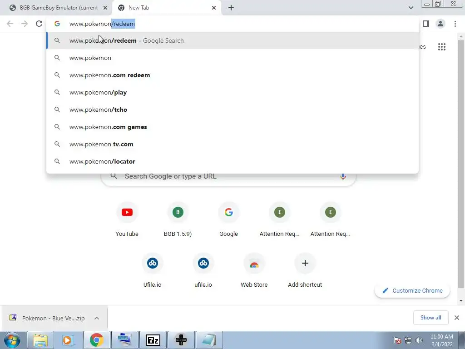This screenshot has width=465, height=349.
Task: Pick the www.pokemon/play suggestion
Action: (232, 92)
